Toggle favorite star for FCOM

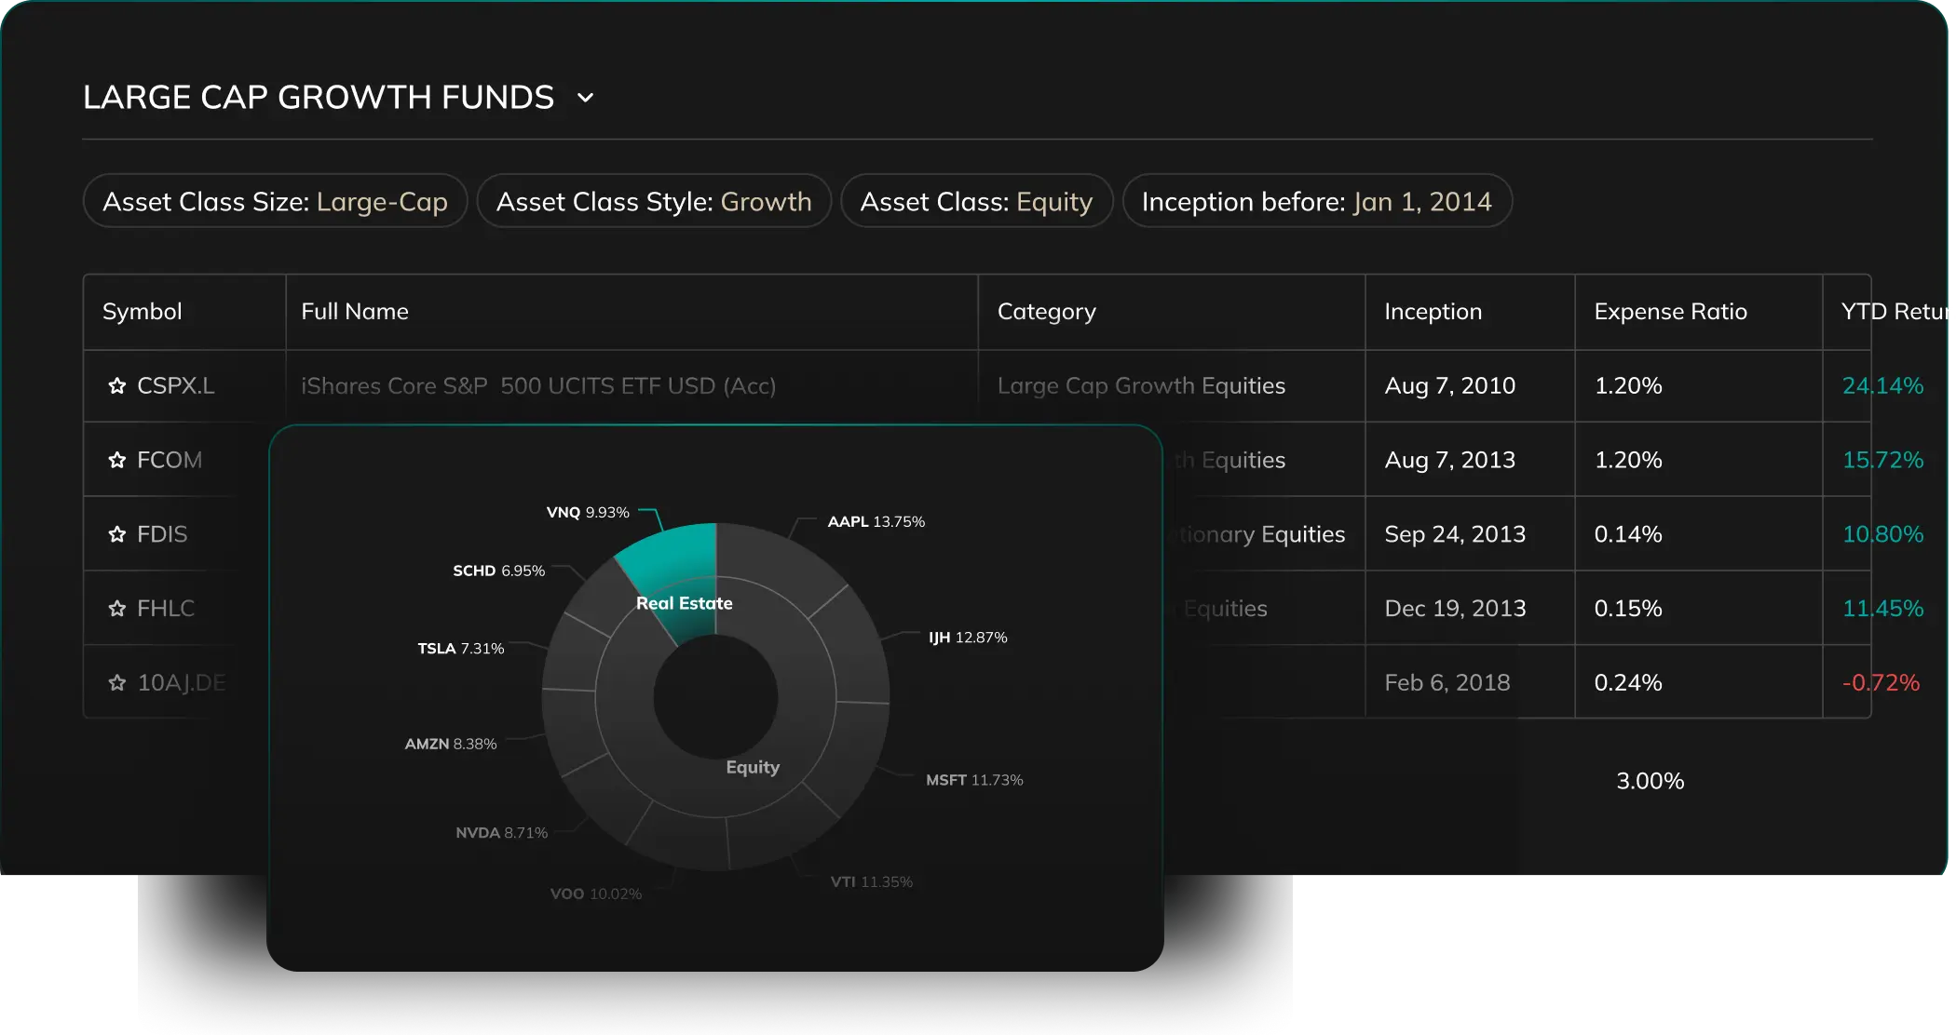(x=116, y=460)
